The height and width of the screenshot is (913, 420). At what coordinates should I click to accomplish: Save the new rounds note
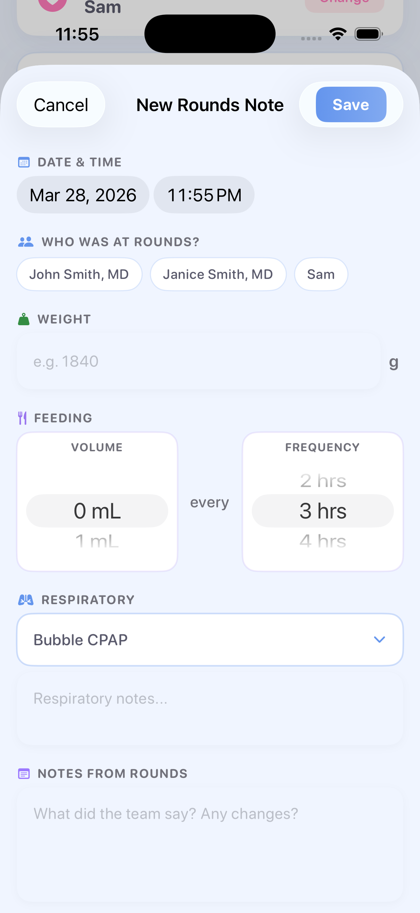click(x=351, y=104)
